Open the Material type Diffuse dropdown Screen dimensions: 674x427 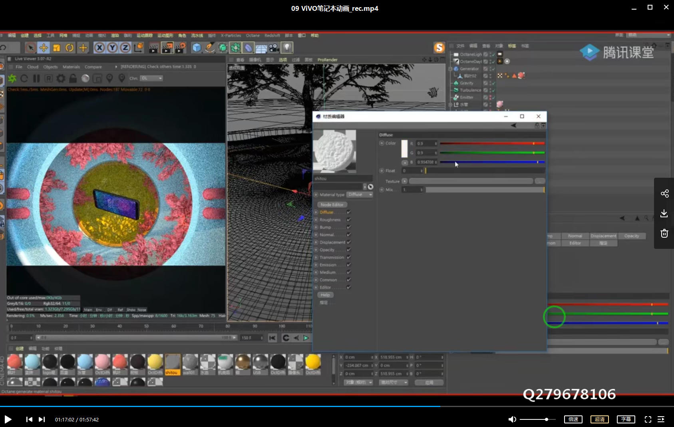[360, 195]
